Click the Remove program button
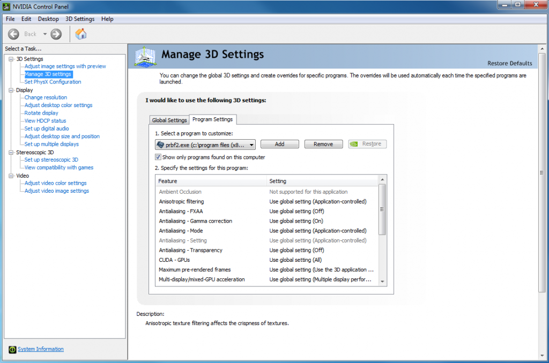The width and height of the screenshot is (549, 363). tap(323, 144)
